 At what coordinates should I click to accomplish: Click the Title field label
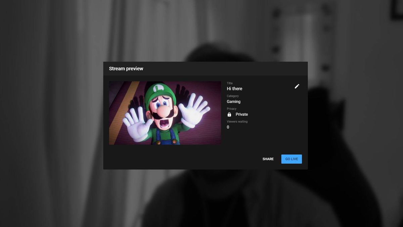(x=229, y=83)
